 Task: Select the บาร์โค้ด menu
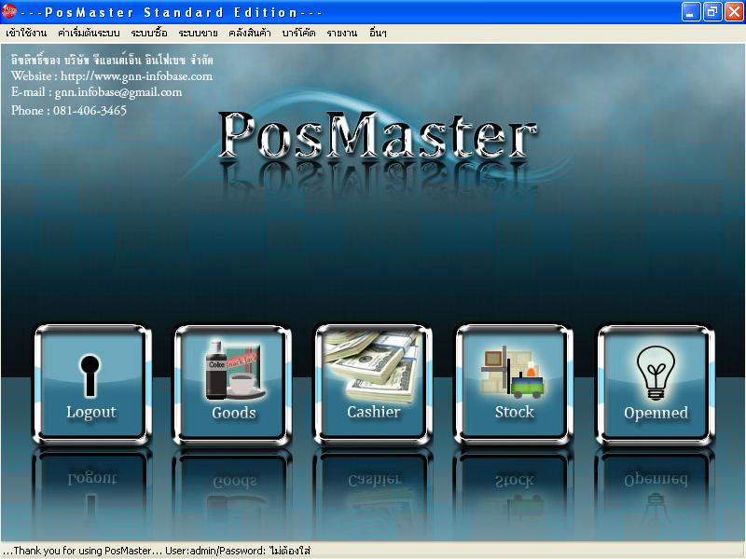298,33
